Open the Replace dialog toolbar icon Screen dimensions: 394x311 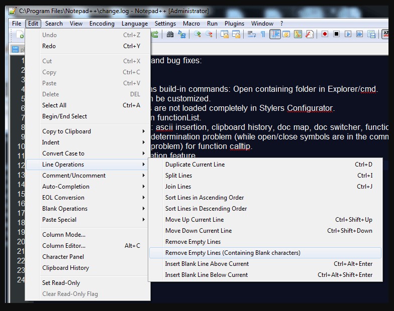182,34
